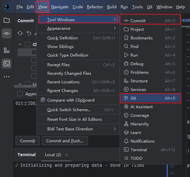The height and width of the screenshot is (177, 190).
Task: Open Learn tool window
Action: tap(150, 133)
